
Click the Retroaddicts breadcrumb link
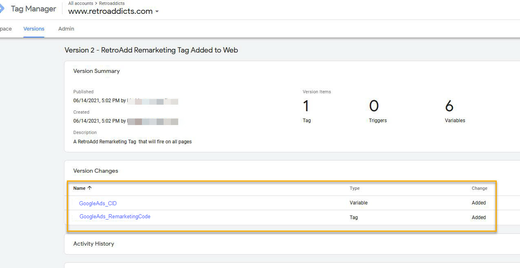(x=112, y=3)
